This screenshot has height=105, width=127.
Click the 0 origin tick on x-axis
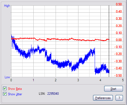(x=11, y=80)
